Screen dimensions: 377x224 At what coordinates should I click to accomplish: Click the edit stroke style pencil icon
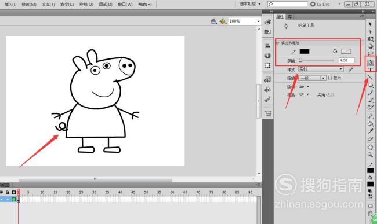pyautogui.click(x=350, y=69)
